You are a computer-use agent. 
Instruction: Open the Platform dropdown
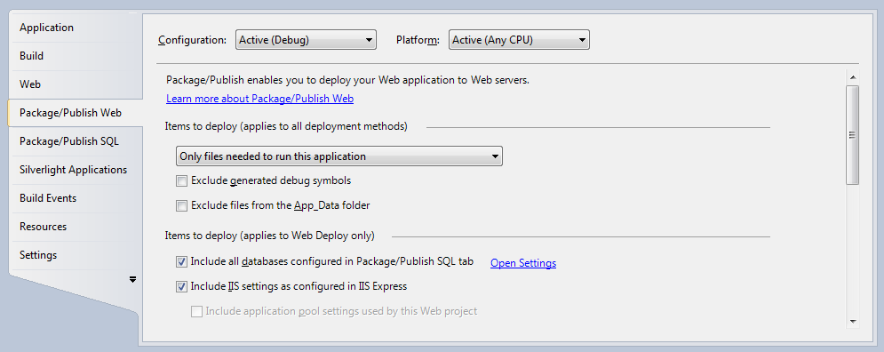click(x=519, y=40)
